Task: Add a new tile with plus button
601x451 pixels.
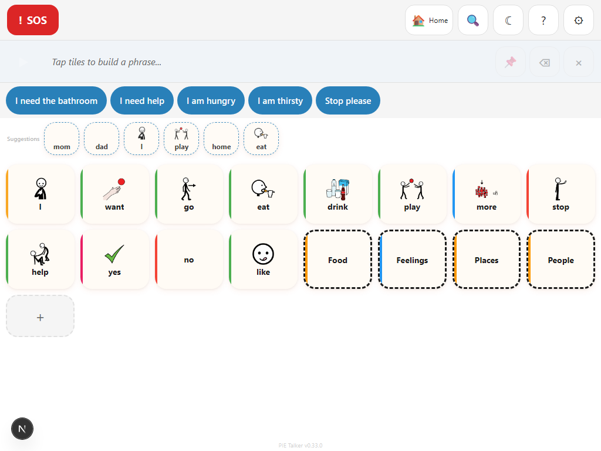Action: pyautogui.click(x=40, y=317)
